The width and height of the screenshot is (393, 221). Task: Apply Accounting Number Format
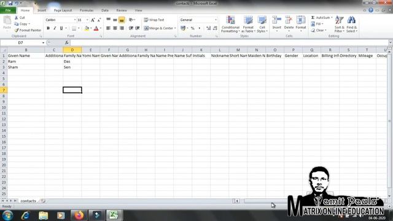click(183, 28)
